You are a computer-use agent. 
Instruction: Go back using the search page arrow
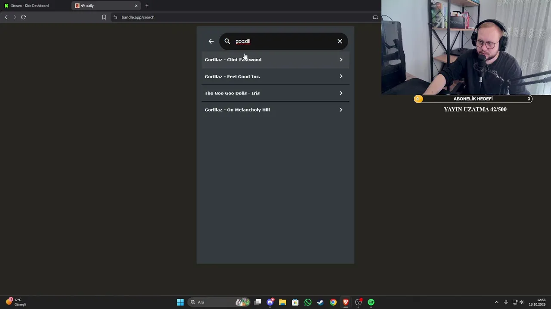pyautogui.click(x=211, y=41)
